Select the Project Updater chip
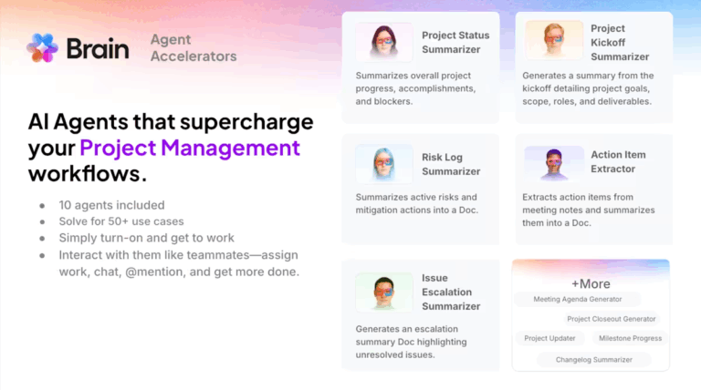The width and height of the screenshot is (701, 390). 549,338
